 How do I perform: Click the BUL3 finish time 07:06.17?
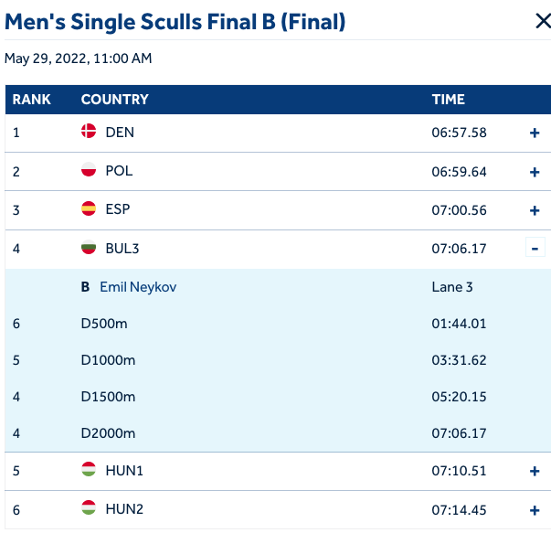[x=459, y=249]
